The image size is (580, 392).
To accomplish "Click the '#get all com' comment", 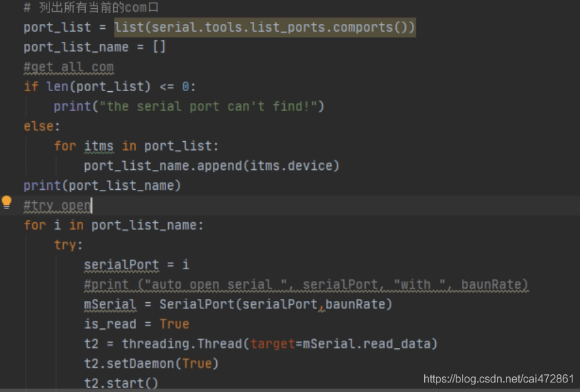I will point(69,67).
